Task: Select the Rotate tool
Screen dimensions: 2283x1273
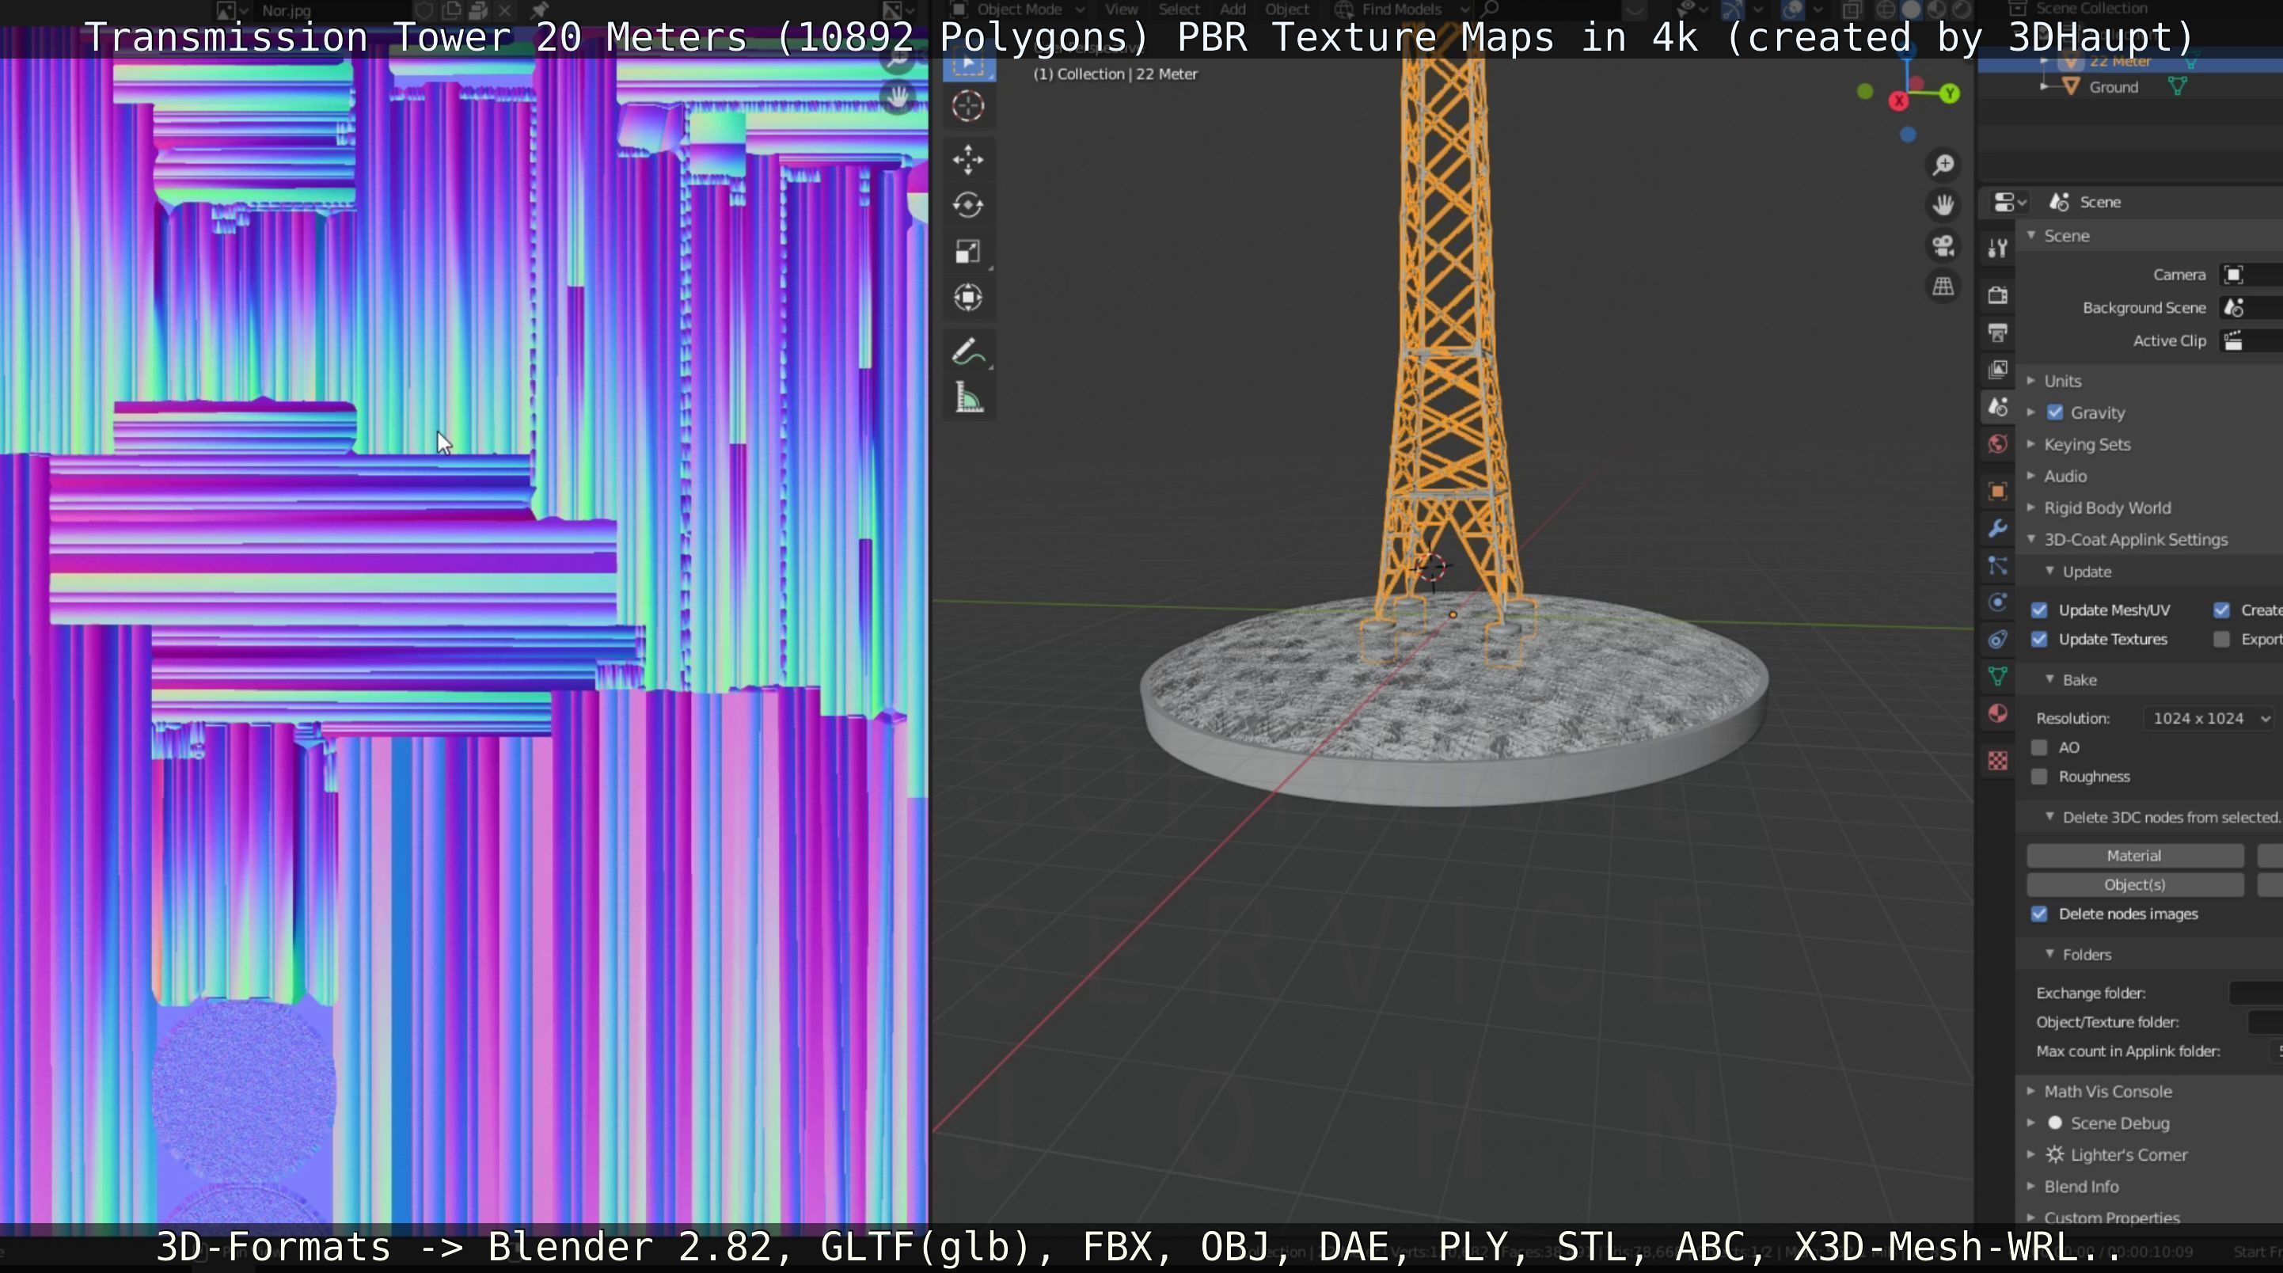Action: coord(968,206)
